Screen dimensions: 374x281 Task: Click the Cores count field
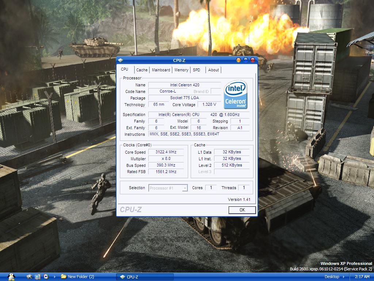click(x=211, y=188)
